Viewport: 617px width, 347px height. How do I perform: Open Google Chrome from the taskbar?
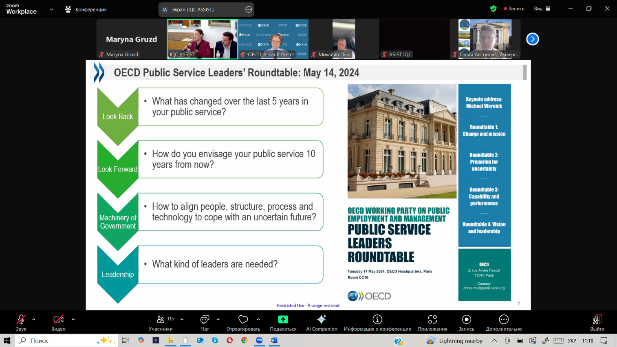[244, 340]
